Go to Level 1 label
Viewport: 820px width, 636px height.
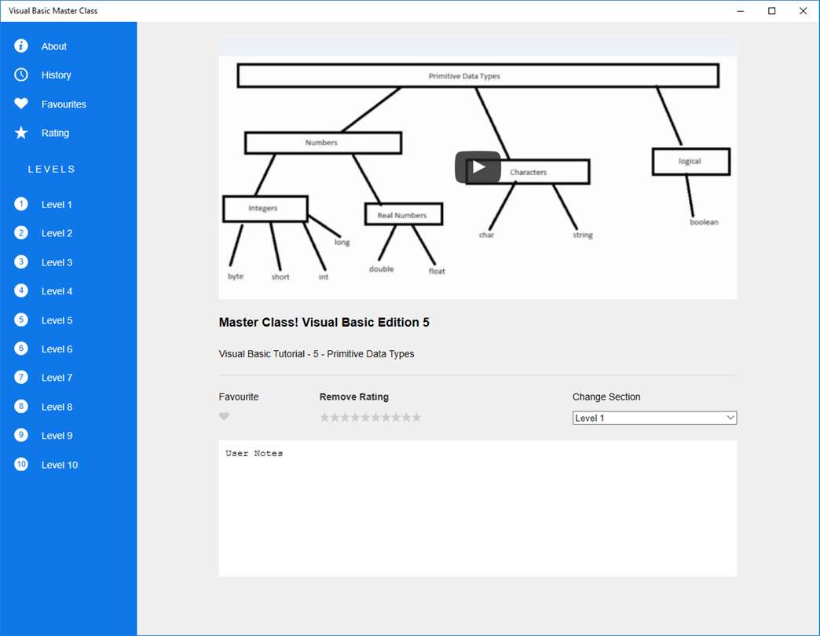(x=57, y=205)
